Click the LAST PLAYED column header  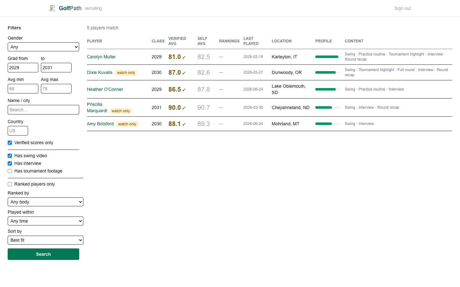[x=251, y=41]
